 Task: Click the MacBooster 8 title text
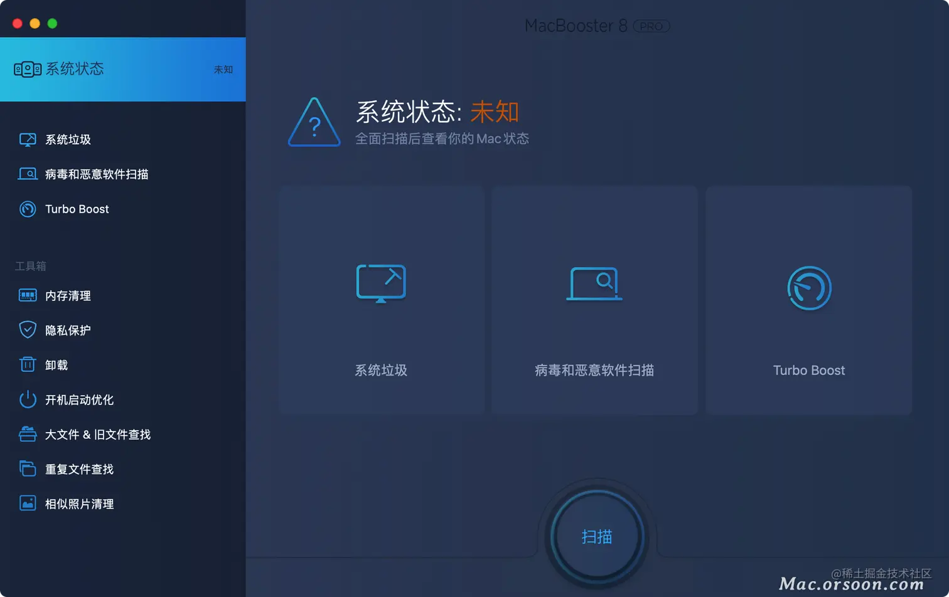point(576,26)
